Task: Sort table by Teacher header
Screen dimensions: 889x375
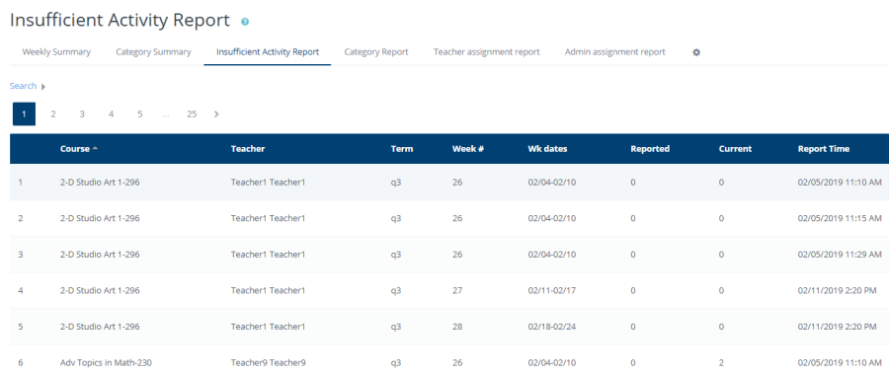Action: (x=248, y=149)
